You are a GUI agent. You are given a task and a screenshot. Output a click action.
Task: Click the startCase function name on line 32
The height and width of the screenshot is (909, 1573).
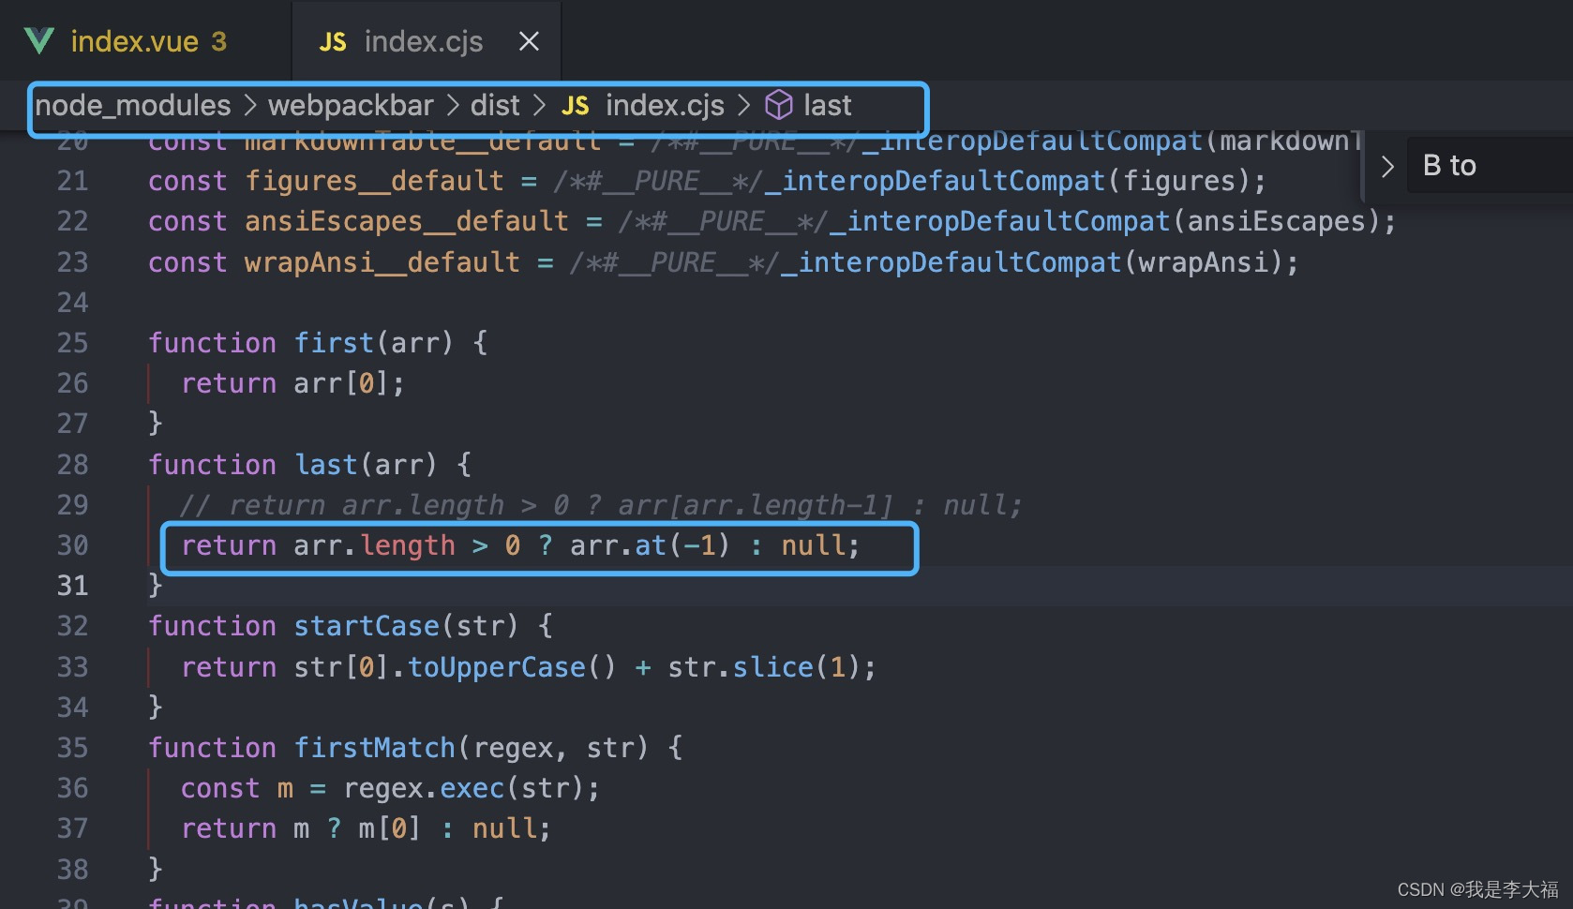pos(367,625)
